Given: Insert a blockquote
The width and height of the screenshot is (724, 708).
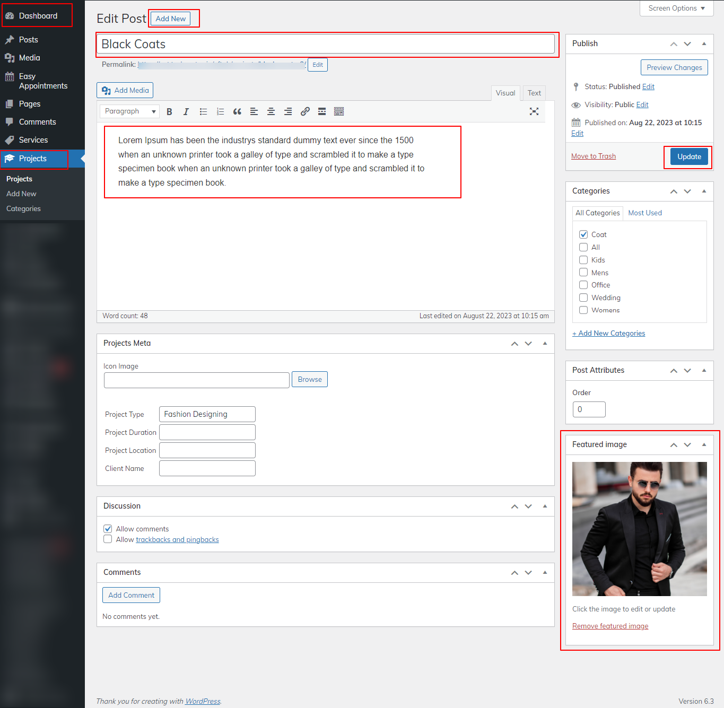Looking at the screenshot, I should 237,111.
